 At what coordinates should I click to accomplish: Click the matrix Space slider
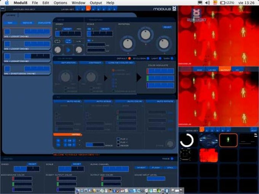(95, 145)
